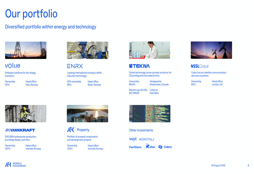Select 'Oslo, Norway' head office text
Screen dimensions: 254x174
tap(32, 85)
